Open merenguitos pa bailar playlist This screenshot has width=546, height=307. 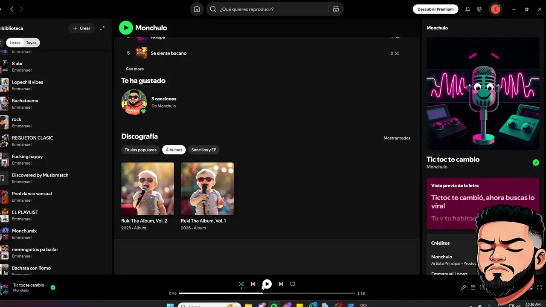tap(55, 252)
